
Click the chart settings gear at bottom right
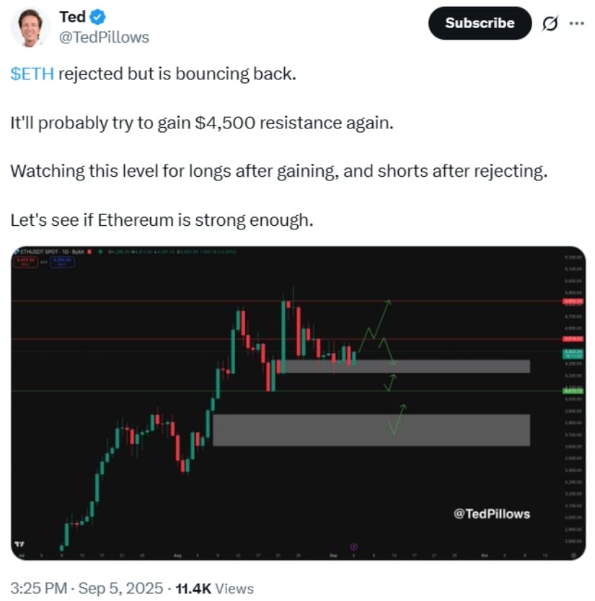573,555
